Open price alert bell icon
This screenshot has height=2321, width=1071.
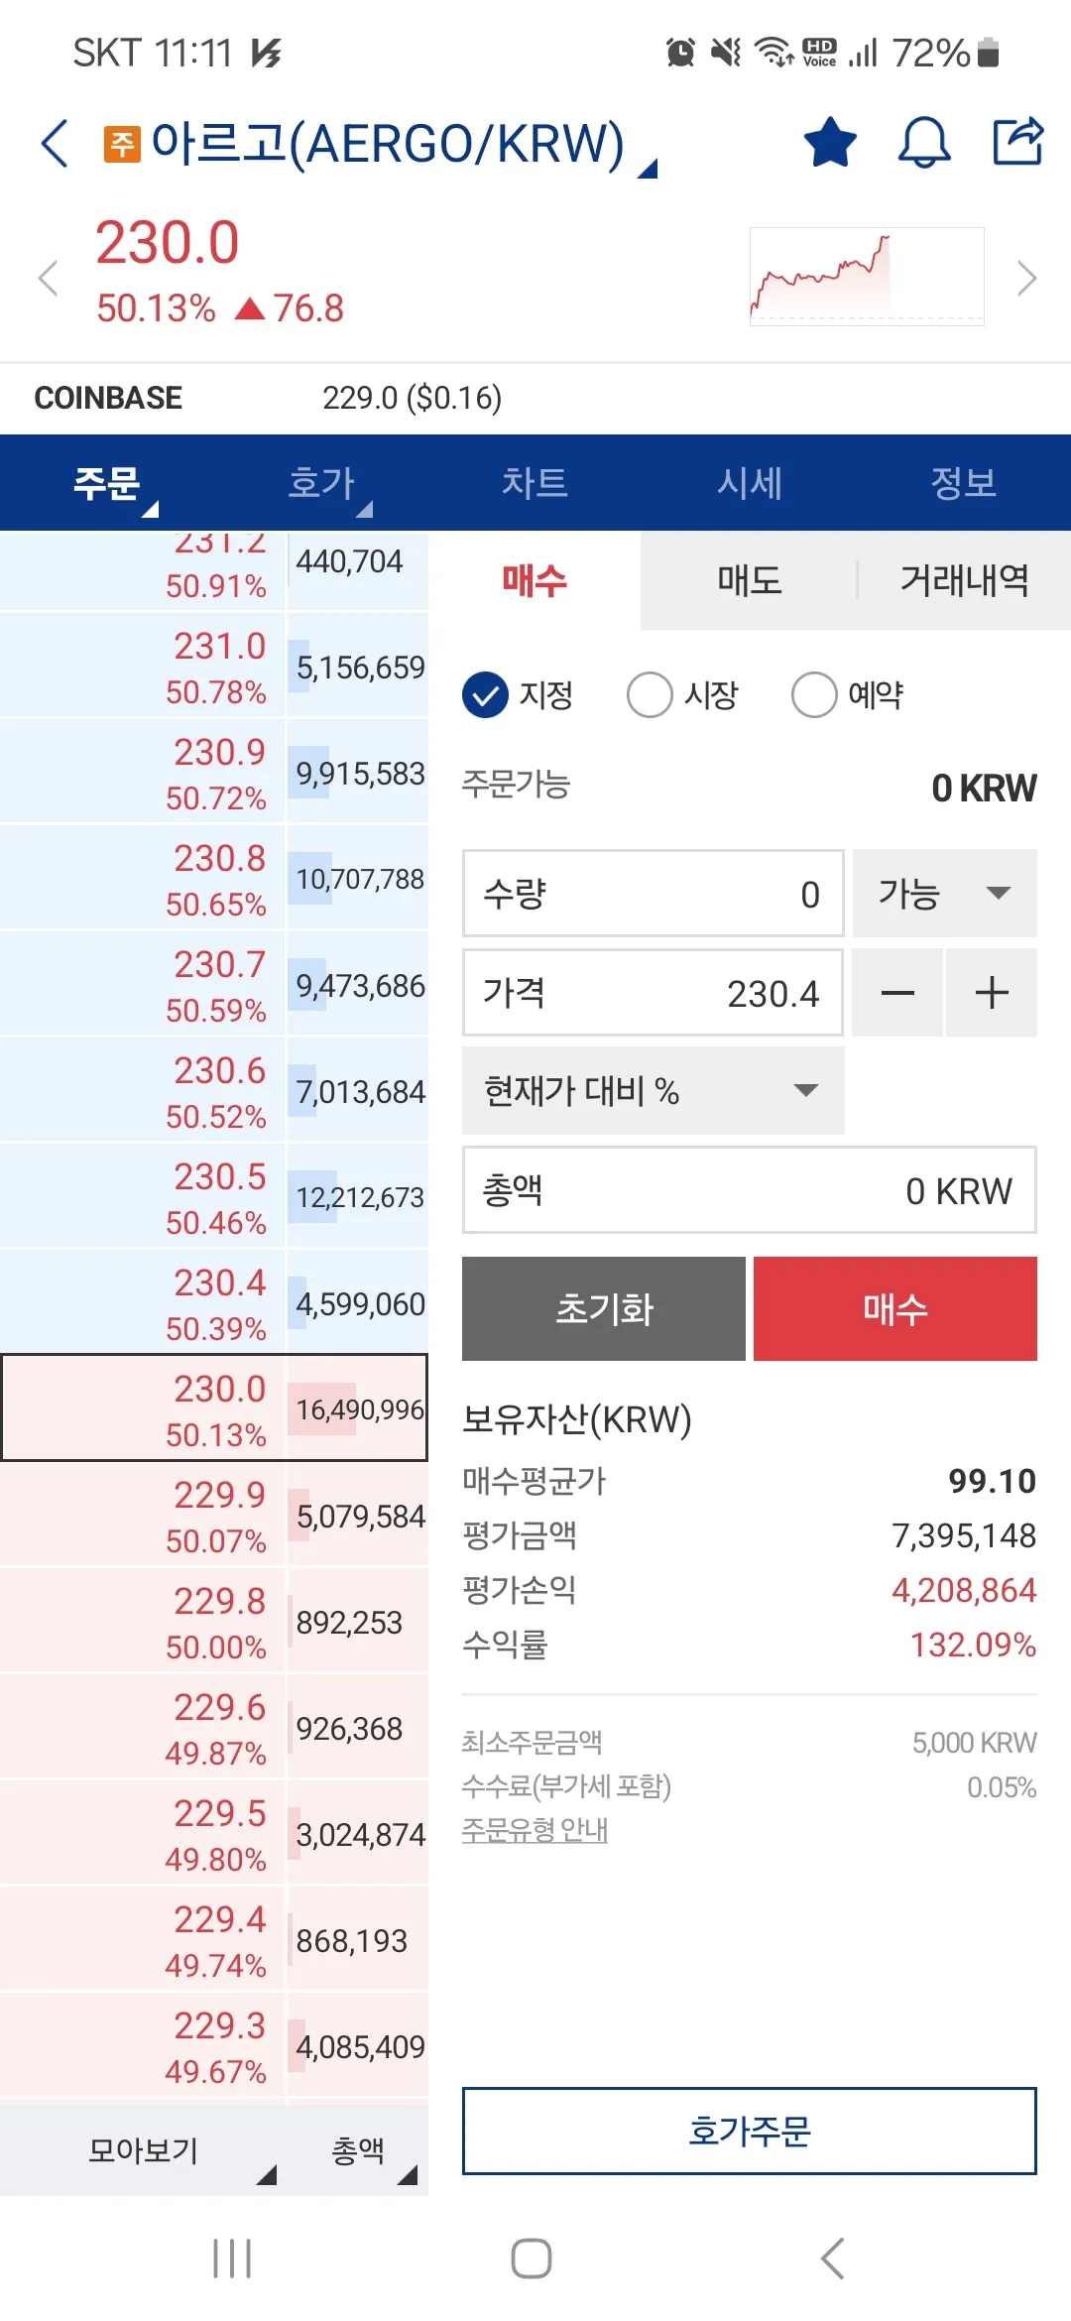point(924,142)
